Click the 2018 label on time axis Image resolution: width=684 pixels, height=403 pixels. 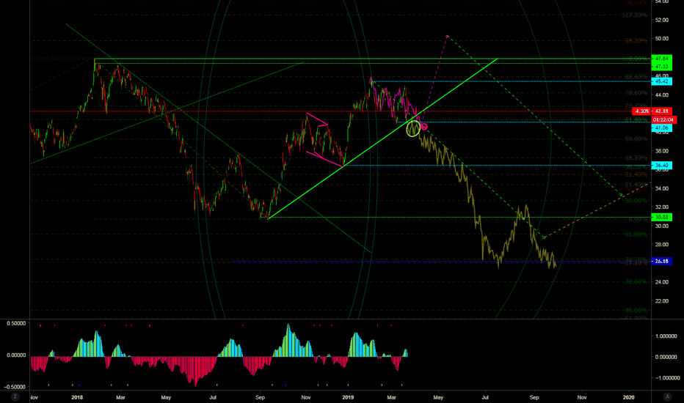point(77,397)
